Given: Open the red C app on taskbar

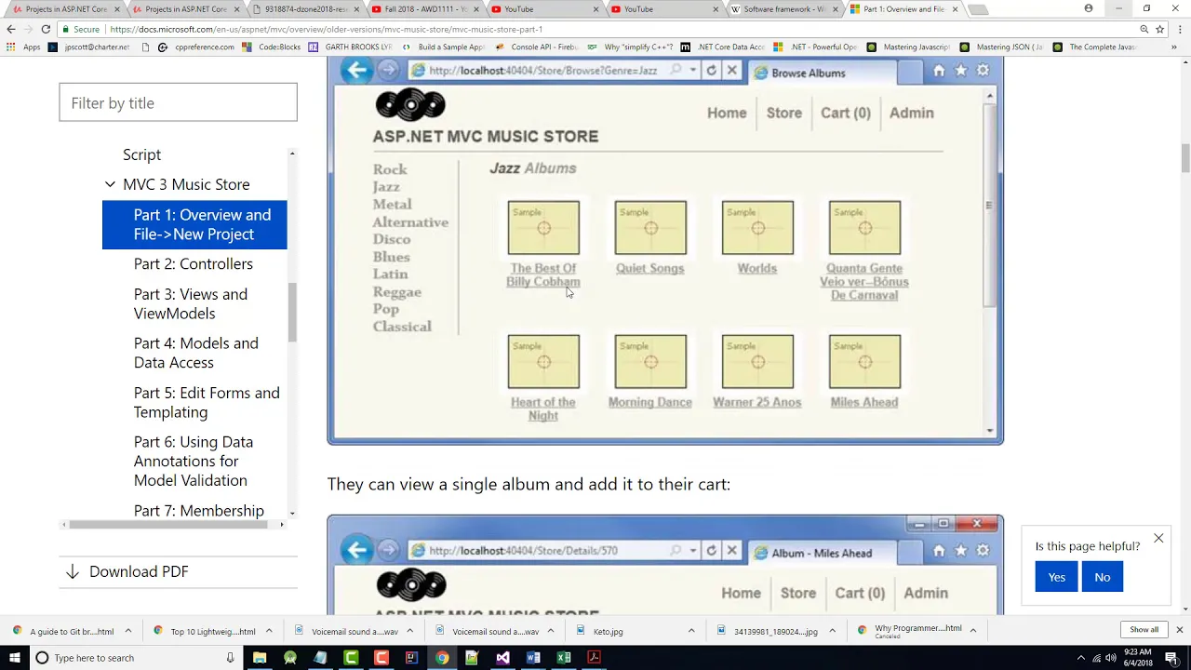Looking at the screenshot, I should [x=381, y=658].
